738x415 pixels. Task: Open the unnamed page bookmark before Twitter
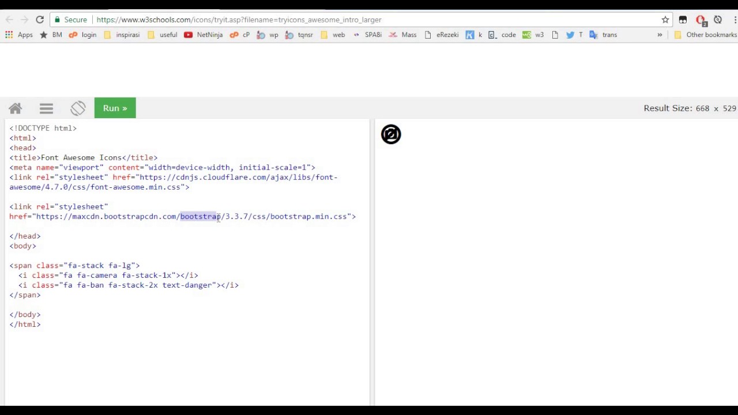tap(555, 35)
